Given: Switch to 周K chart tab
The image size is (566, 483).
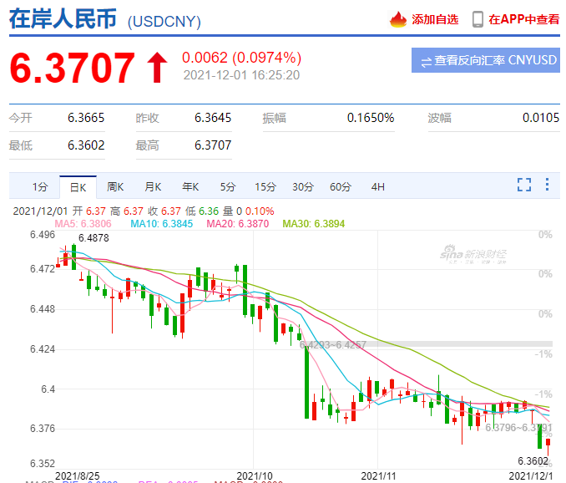Looking at the screenshot, I should click(115, 187).
